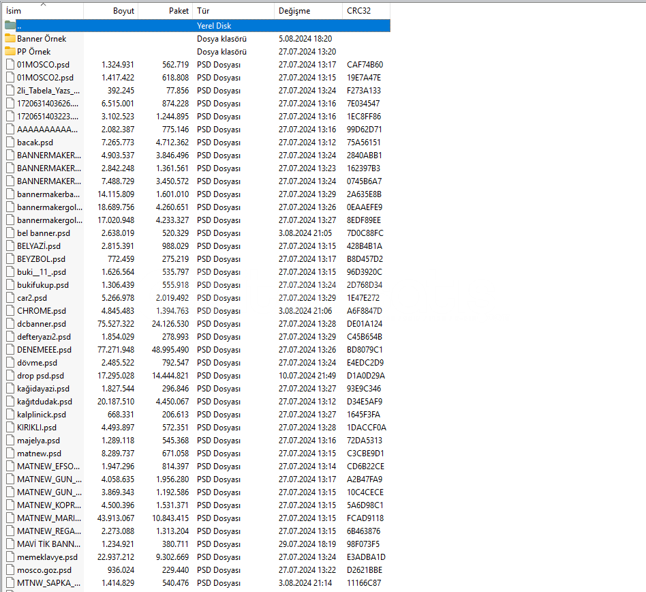Sort by the Boyut column header
The image size is (646, 592).
[x=111, y=11]
